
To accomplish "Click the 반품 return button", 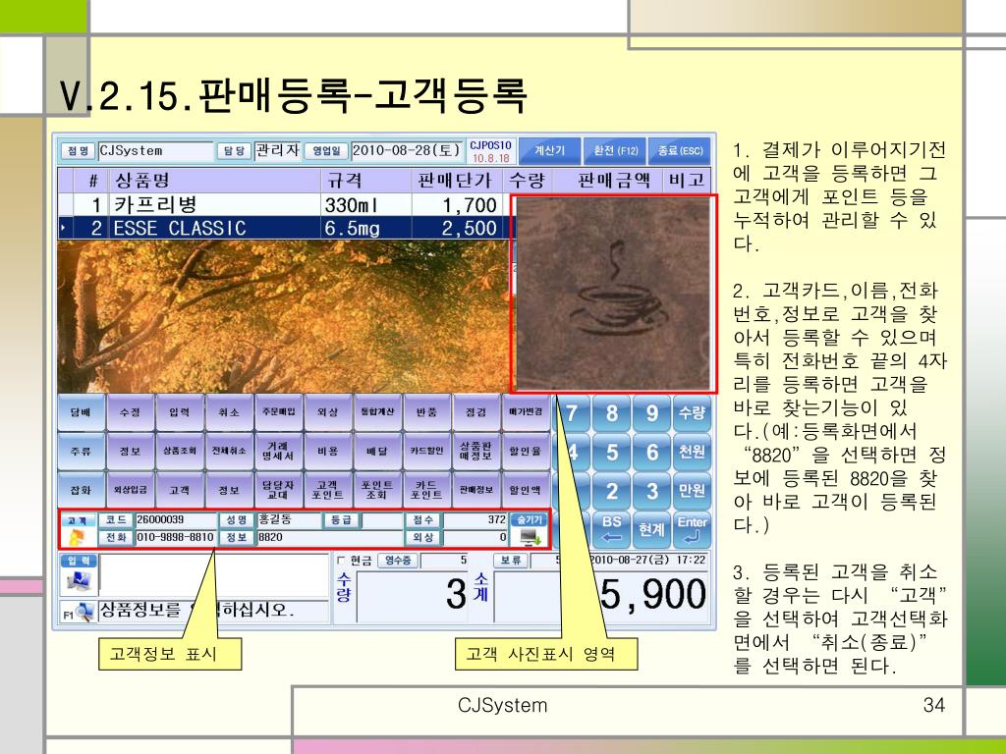I will 426,412.
